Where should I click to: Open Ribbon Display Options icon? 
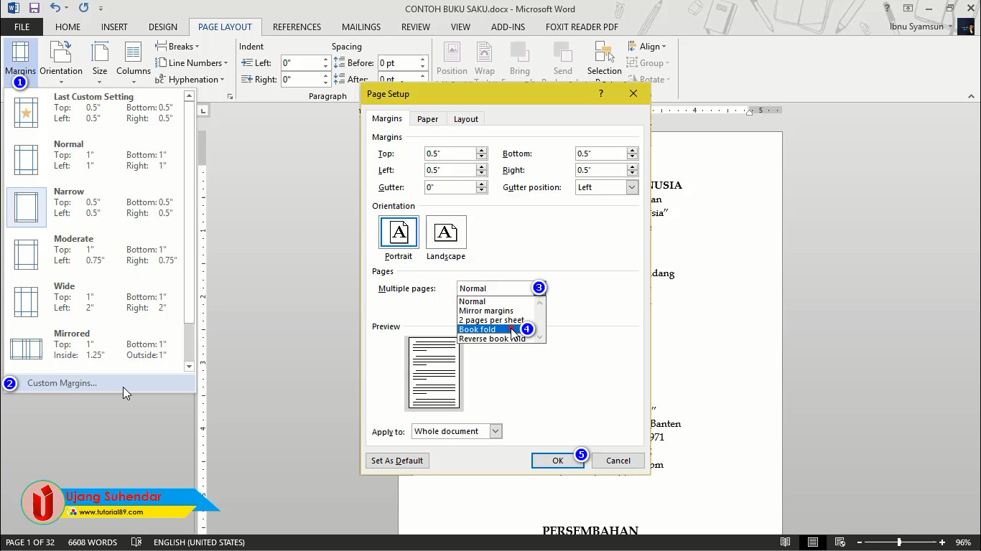[908, 8]
